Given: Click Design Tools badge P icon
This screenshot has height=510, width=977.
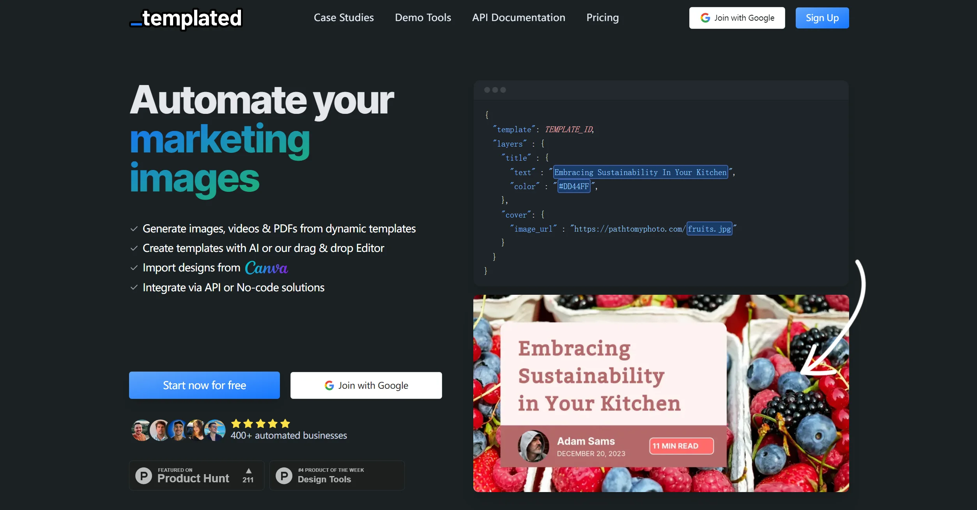Looking at the screenshot, I should [x=284, y=476].
